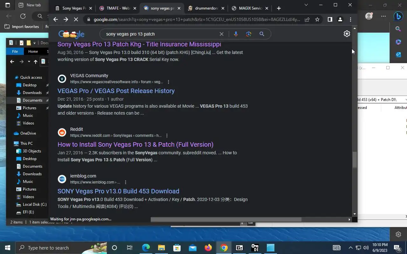Image resolution: width=407 pixels, height=254 pixels.
Task: Click the vegascreativesoftware.info URL text
Action: pos(117,82)
